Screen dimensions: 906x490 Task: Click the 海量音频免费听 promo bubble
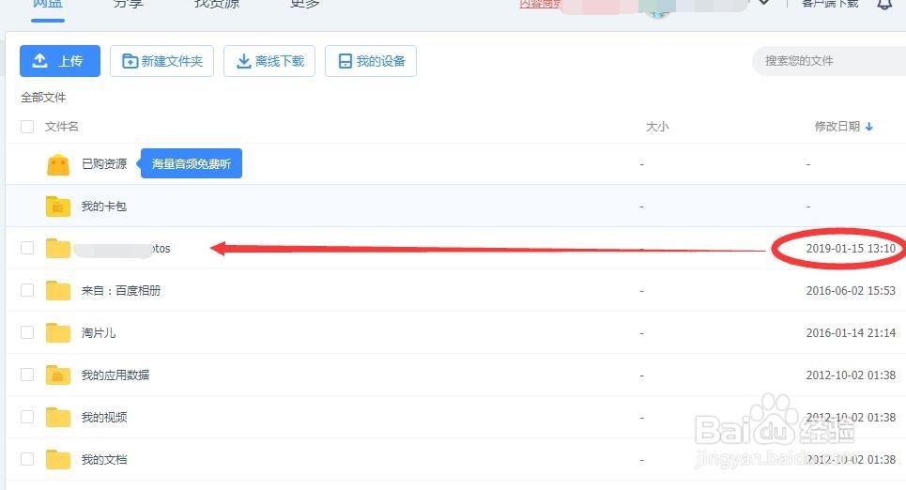[x=191, y=163]
